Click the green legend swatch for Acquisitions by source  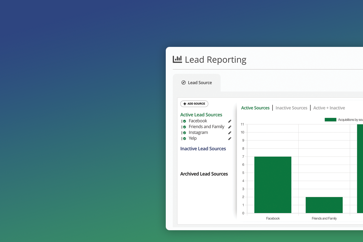coord(331,119)
